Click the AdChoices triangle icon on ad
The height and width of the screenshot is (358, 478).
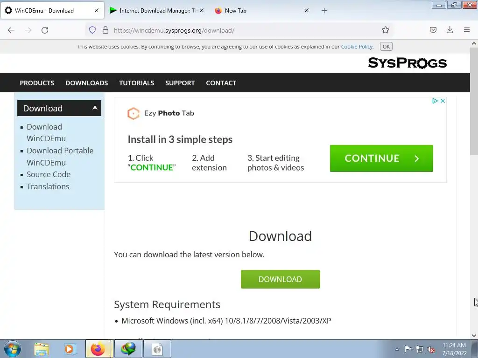pos(435,101)
